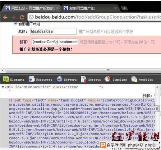
Task: Switch to the 复制网盟推广组 tab
Action: (89, 8)
